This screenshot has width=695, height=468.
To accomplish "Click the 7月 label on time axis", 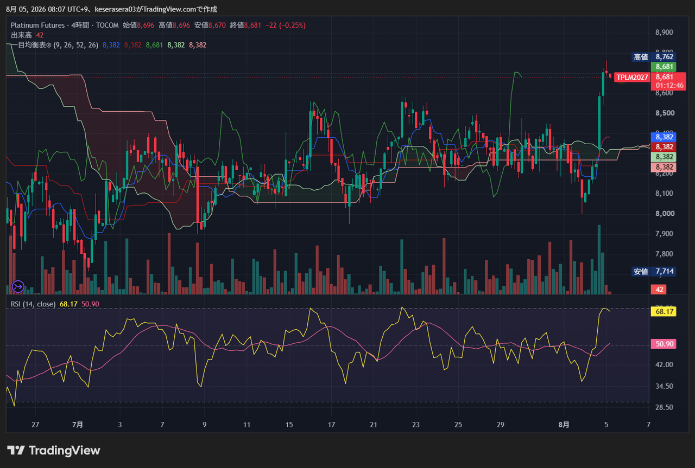I will click(x=78, y=425).
